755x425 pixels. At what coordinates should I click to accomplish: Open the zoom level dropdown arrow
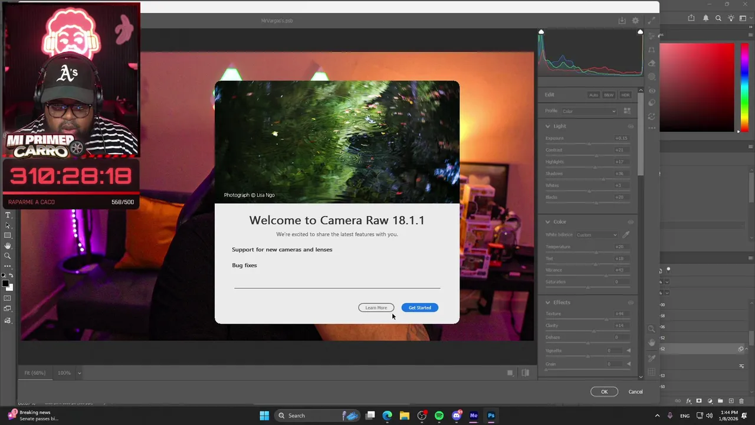[x=79, y=373]
